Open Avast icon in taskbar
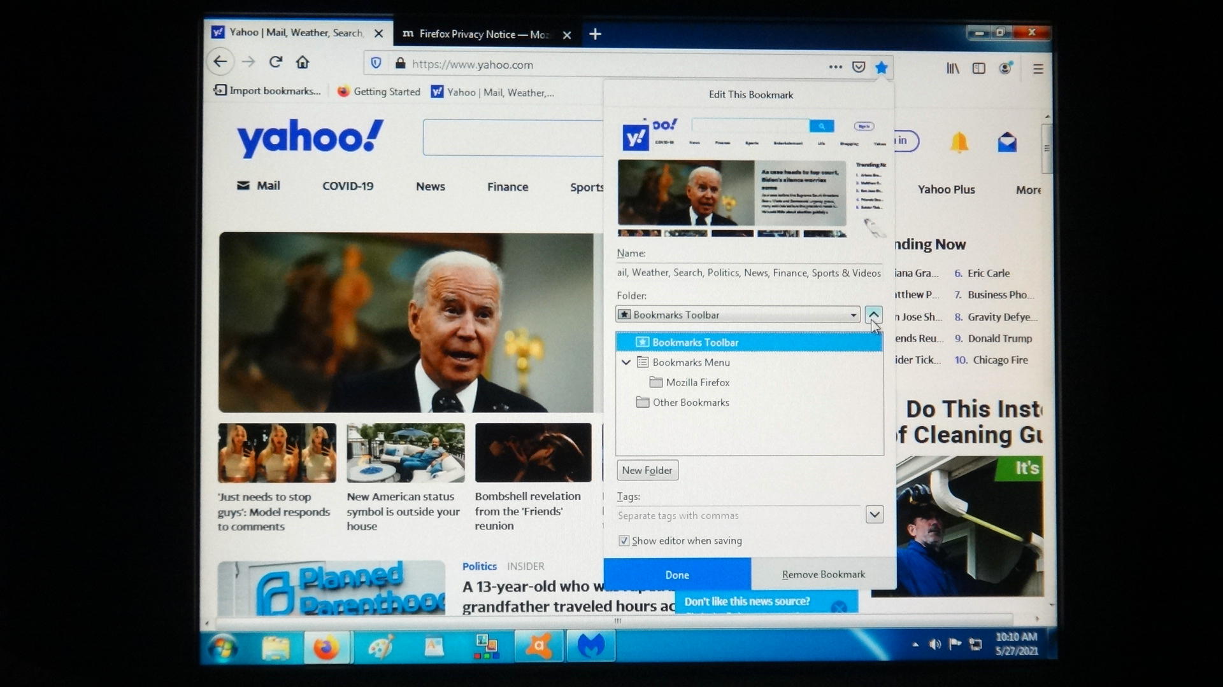 [538, 646]
